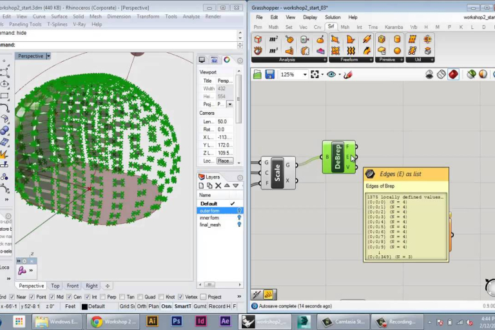
Task: Expand the Primitive panel with its plus
Action: [402, 60]
